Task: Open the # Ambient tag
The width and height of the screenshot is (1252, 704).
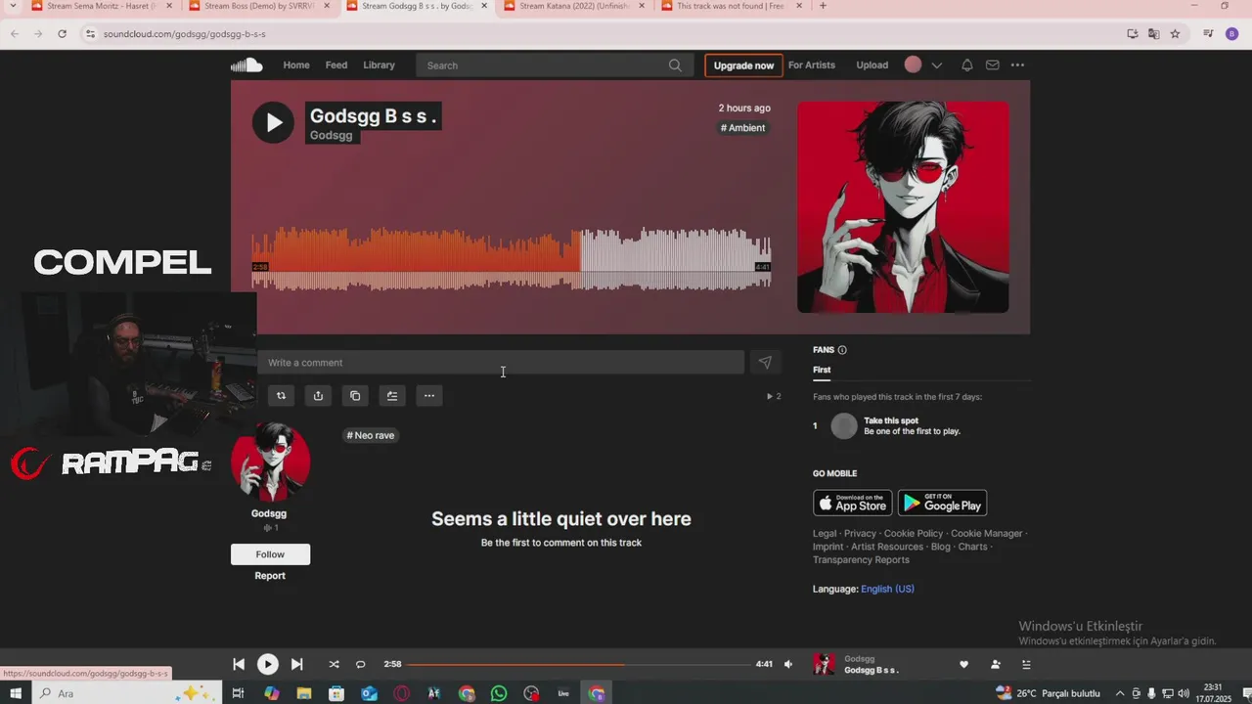Action: click(743, 128)
